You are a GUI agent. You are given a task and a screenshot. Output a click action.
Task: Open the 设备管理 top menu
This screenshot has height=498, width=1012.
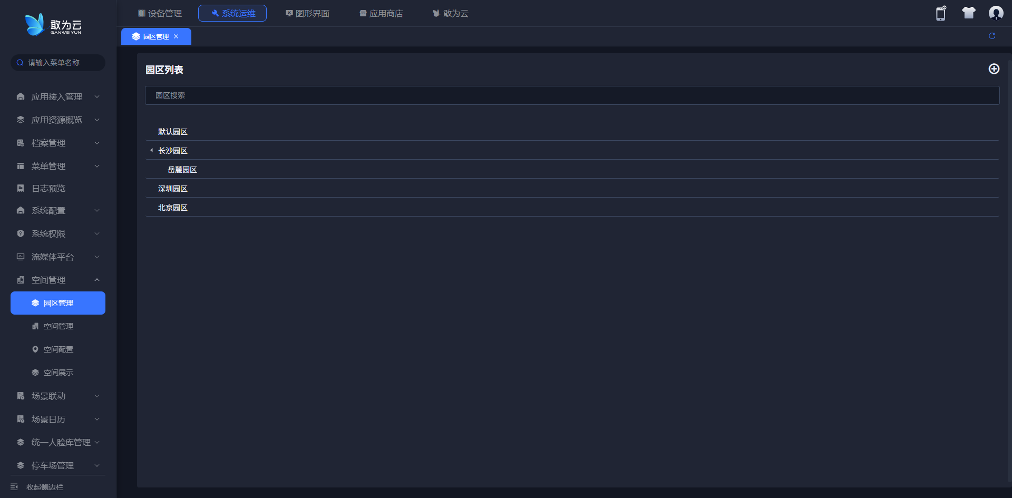click(160, 13)
